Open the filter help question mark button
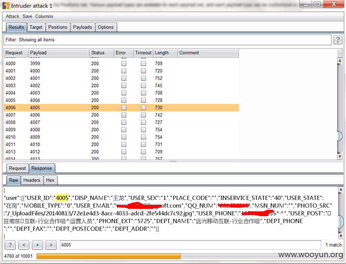Image resolution: width=346 pixels, height=264 pixels. [338, 40]
